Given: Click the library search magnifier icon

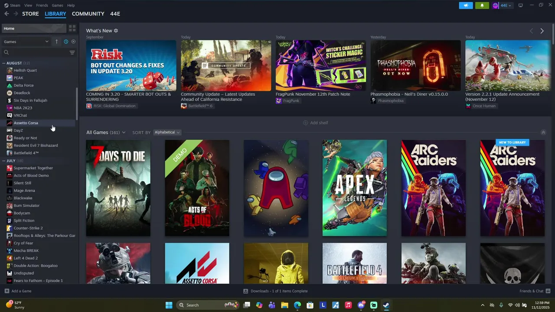Looking at the screenshot, I should [7, 52].
